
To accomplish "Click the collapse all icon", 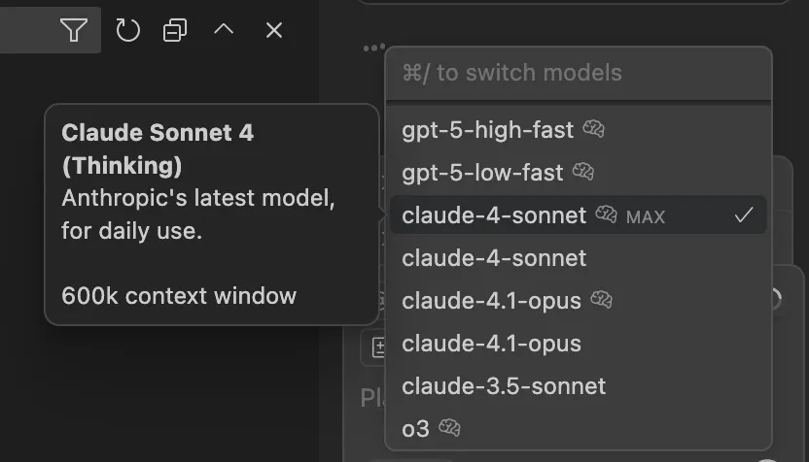I will 175,30.
